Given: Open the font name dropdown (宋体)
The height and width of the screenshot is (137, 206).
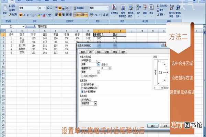Looking at the screenshot, I should coord(37,8).
